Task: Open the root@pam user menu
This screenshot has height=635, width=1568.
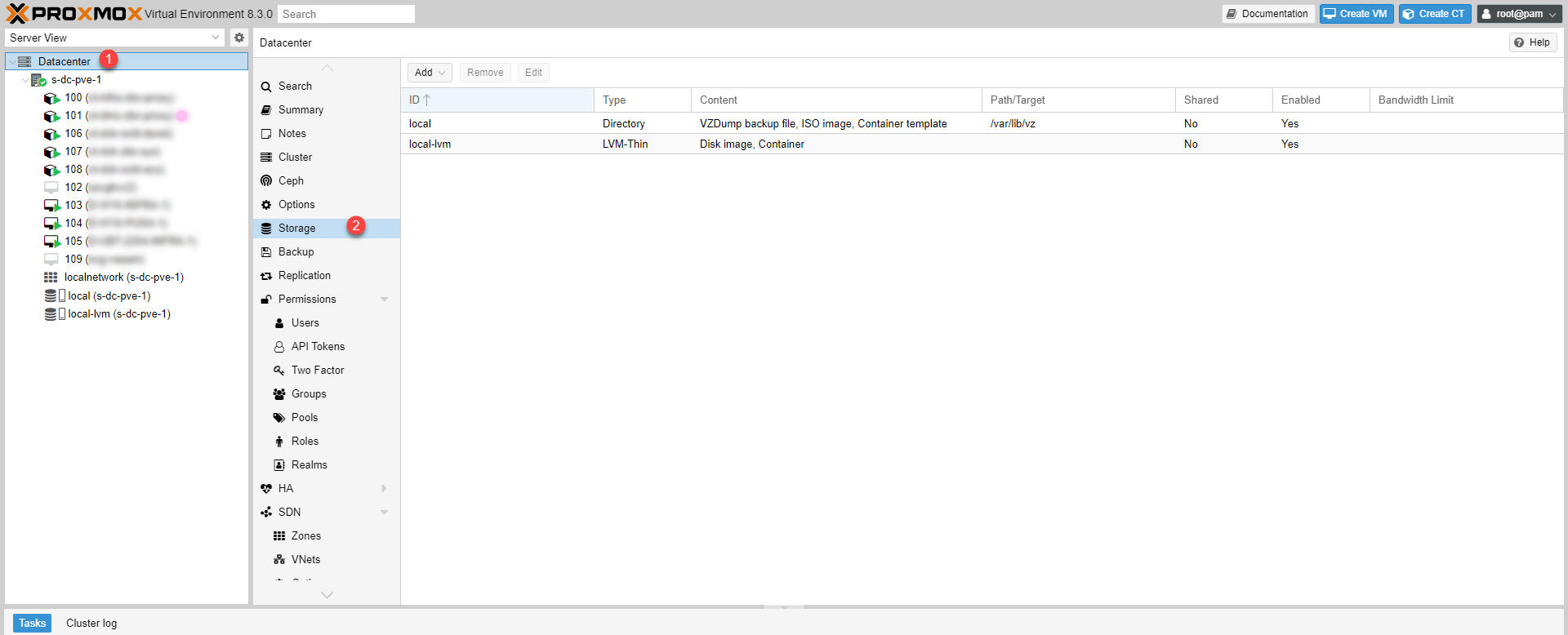Action: 1519,14
